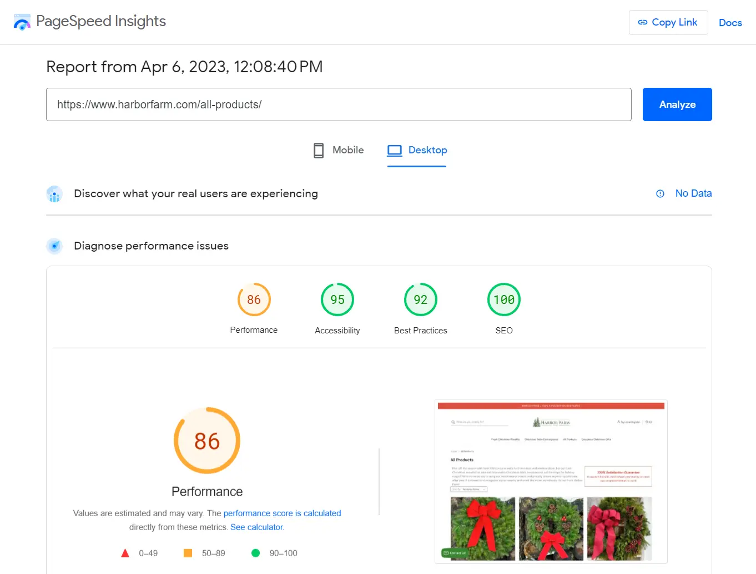Copy the report link with Copy Link

668,22
